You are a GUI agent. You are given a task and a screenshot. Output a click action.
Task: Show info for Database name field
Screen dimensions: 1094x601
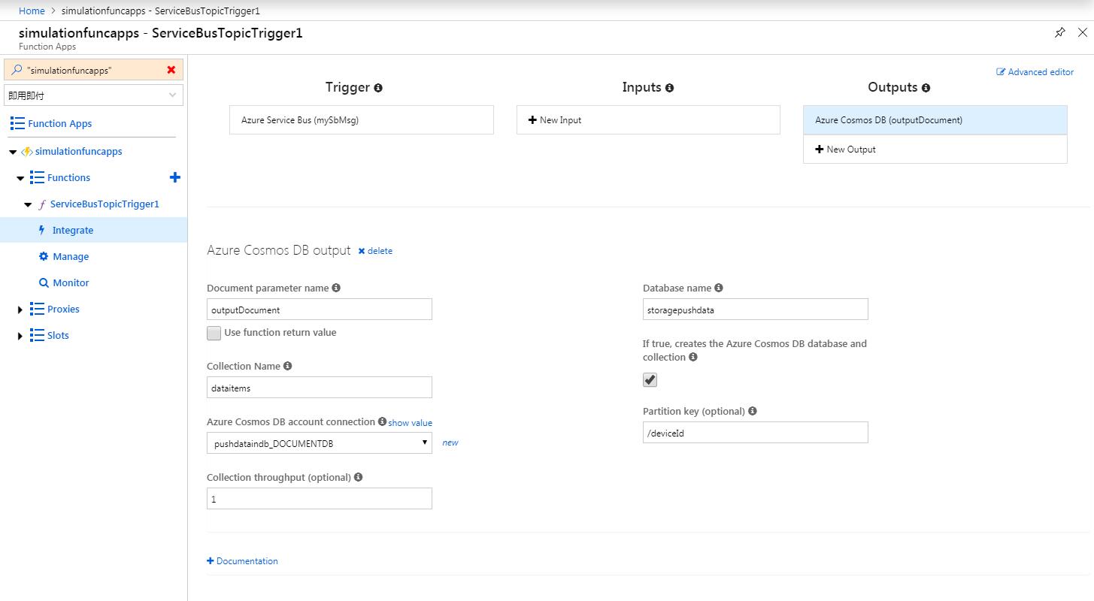[719, 288]
